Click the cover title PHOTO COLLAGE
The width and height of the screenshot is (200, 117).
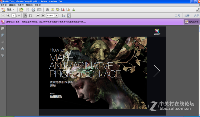(85, 74)
